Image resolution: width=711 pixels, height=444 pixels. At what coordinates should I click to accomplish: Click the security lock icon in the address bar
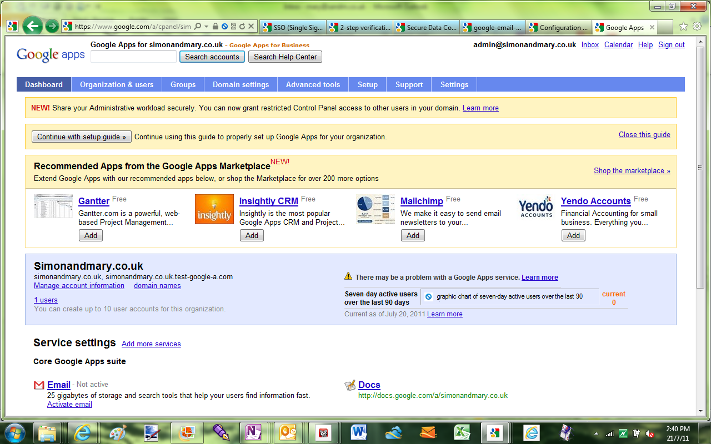[x=216, y=26]
